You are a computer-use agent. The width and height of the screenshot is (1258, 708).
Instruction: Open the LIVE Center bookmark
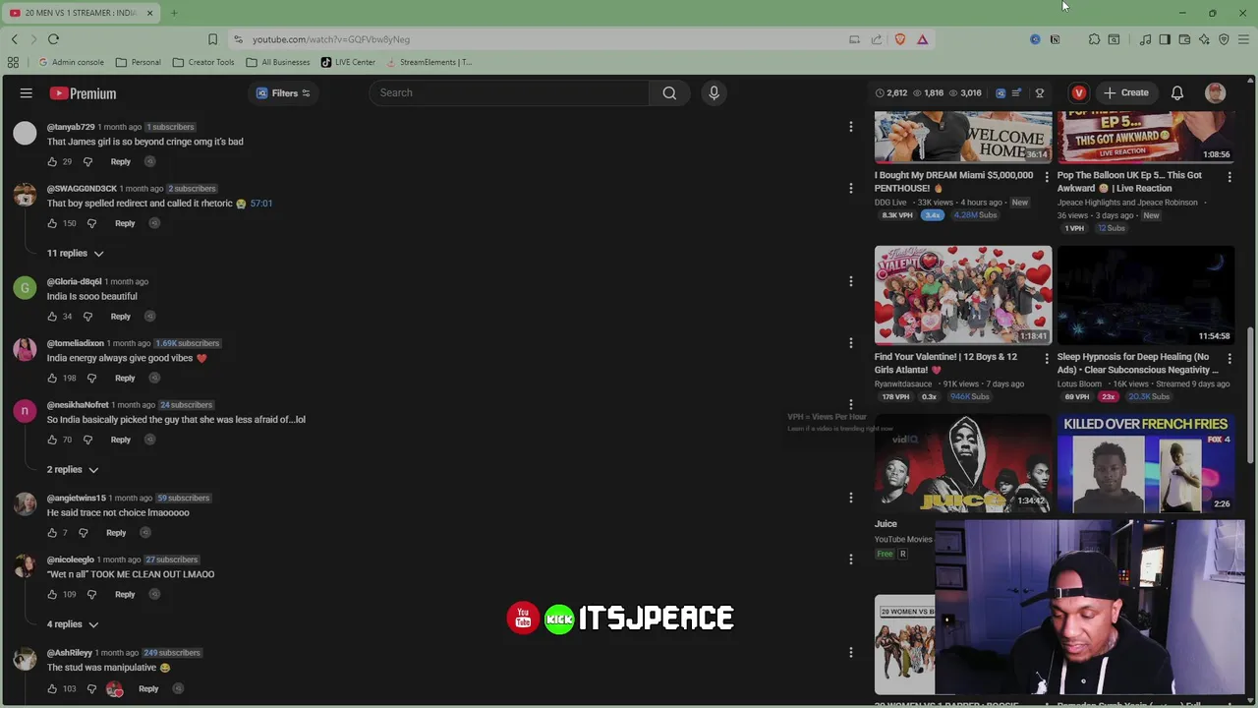click(x=348, y=62)
